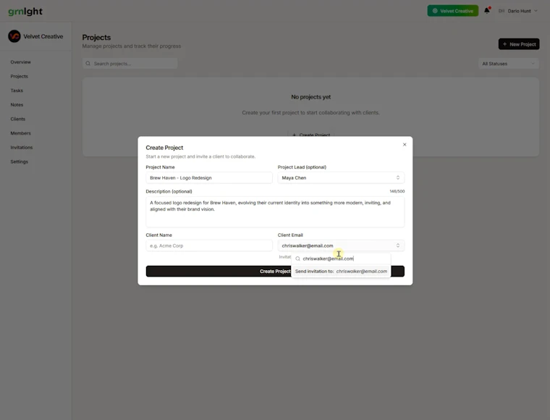The image size is (550, 420).
Task: Close the Create Project dialog
Action: click(405, 145)
